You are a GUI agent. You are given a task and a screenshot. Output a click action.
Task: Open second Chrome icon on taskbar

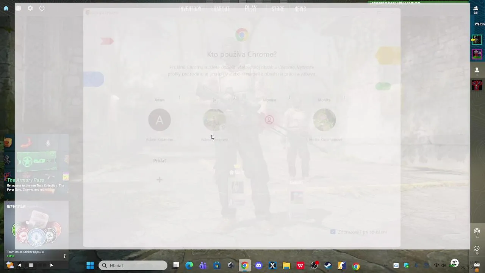click(356, 265)
